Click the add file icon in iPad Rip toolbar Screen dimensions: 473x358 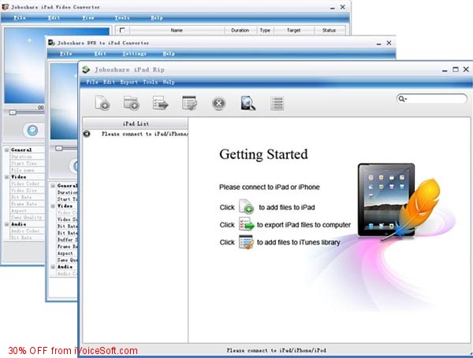click(102, 103)
